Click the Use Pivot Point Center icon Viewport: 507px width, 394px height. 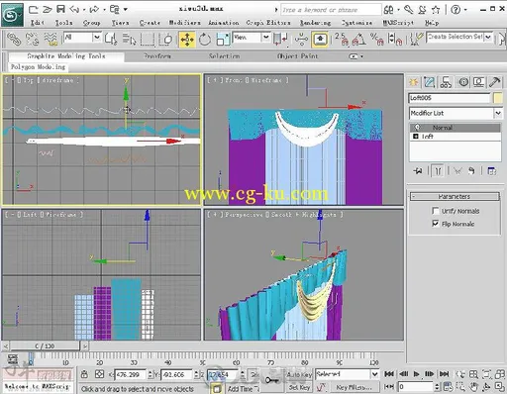pos(280,40)
